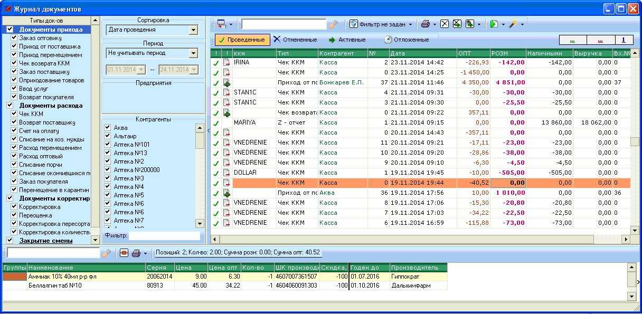This screenshot has width=642, height=314.
Task: Click the printer icon in the top toolbar
Action: tap(425, 24)
